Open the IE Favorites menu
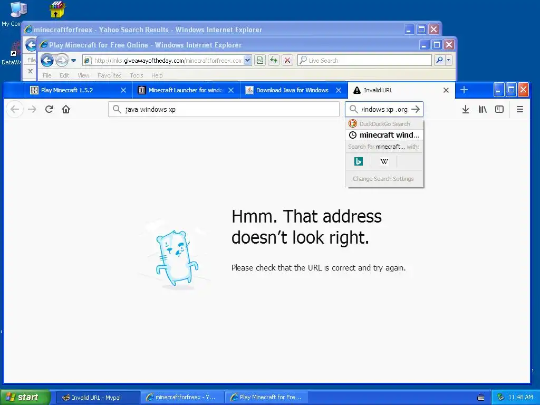This screenshot has width=540, height=405. click(x=110, y=75)
